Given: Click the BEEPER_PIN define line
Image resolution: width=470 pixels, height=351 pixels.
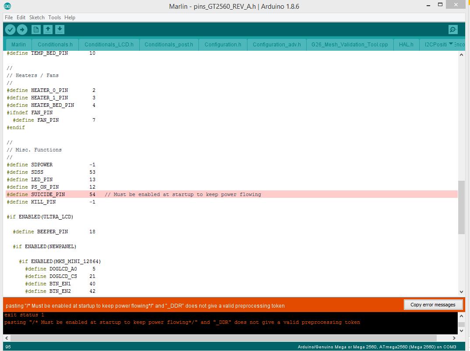Looking at the screenshot, I should point(54,232).
